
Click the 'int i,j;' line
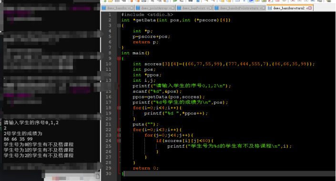point(144,80)
